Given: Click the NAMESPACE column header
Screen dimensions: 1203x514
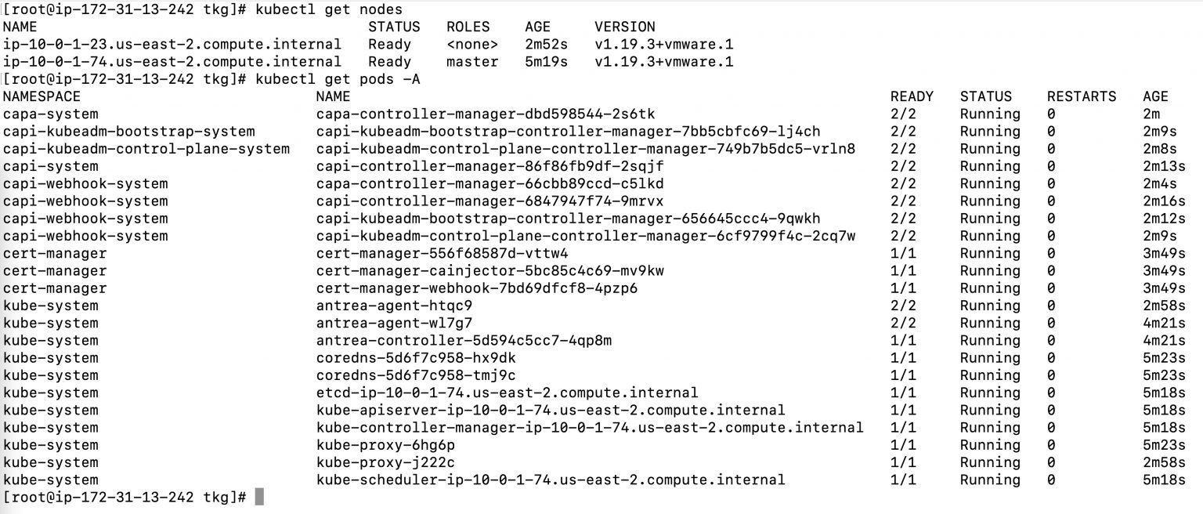Looking at the screenshot, I should click(42, 96).
